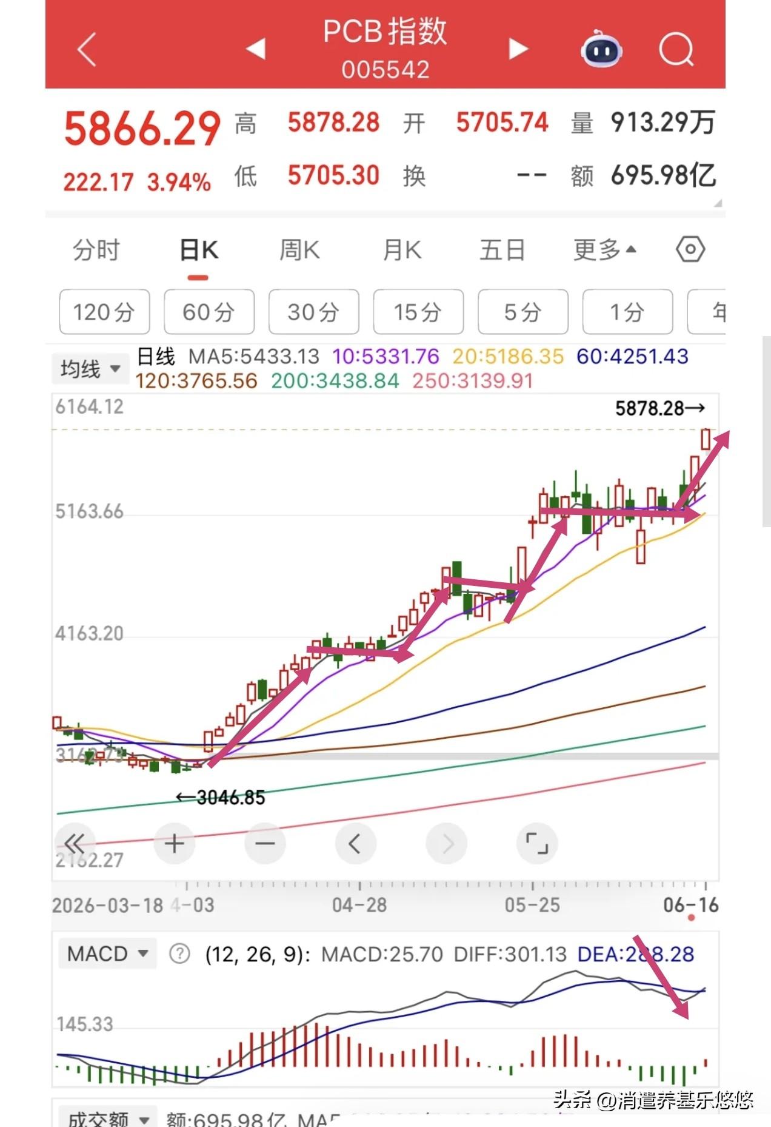This screenshot has height=1127, width=771.
Task: Tap the 高 5878.28 high value
Action: [x=307, y=123]
